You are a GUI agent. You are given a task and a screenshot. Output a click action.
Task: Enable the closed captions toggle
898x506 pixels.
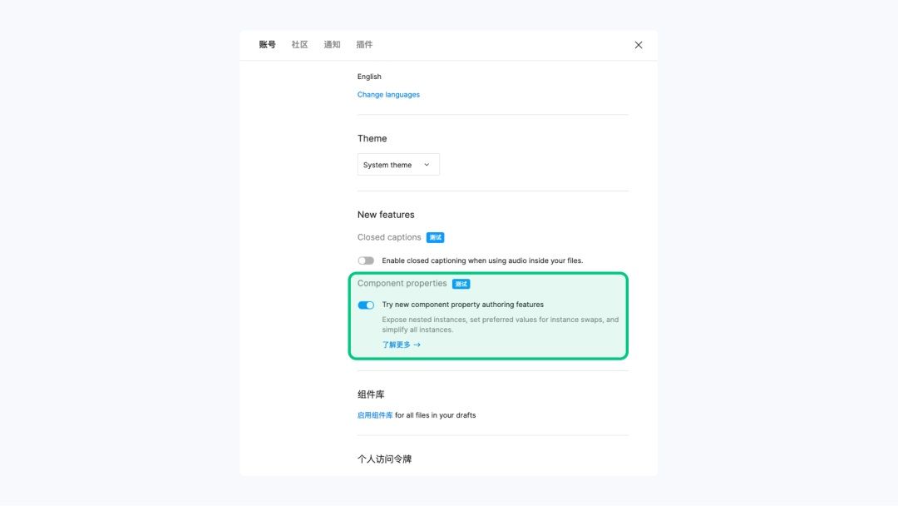[x=366, y=260]
